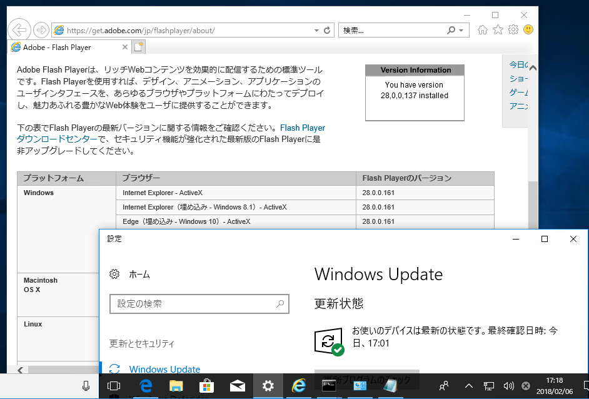The height and width of the screenshot is (399, 589).
Task: Open the People icon in system tray
Action: (444, 386)
